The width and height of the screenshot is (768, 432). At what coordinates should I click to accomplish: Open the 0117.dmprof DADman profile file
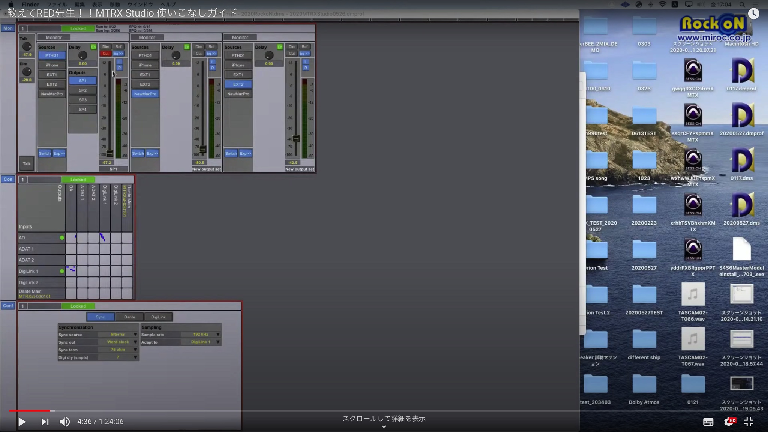tap(741, 70)
